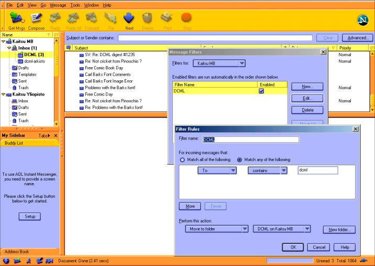Click folder pane scrollbar down arrow
This screenshot has height=266, width=375.
click(x=57, y=124)
